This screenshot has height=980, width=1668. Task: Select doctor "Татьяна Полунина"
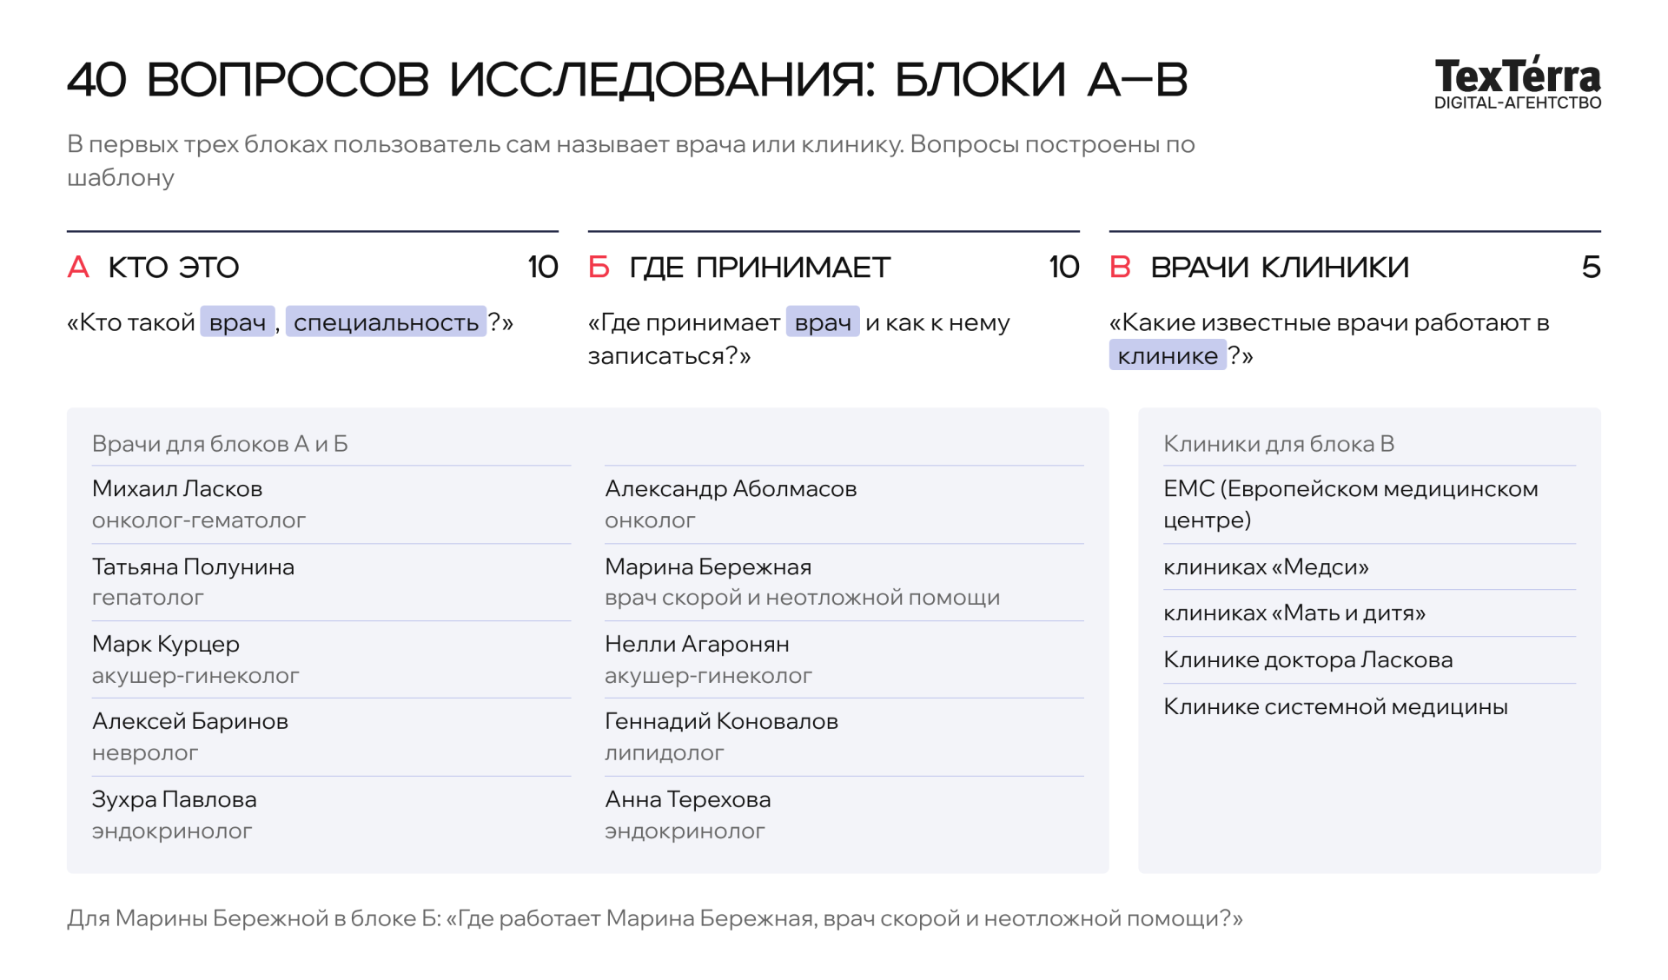point(193,566)
